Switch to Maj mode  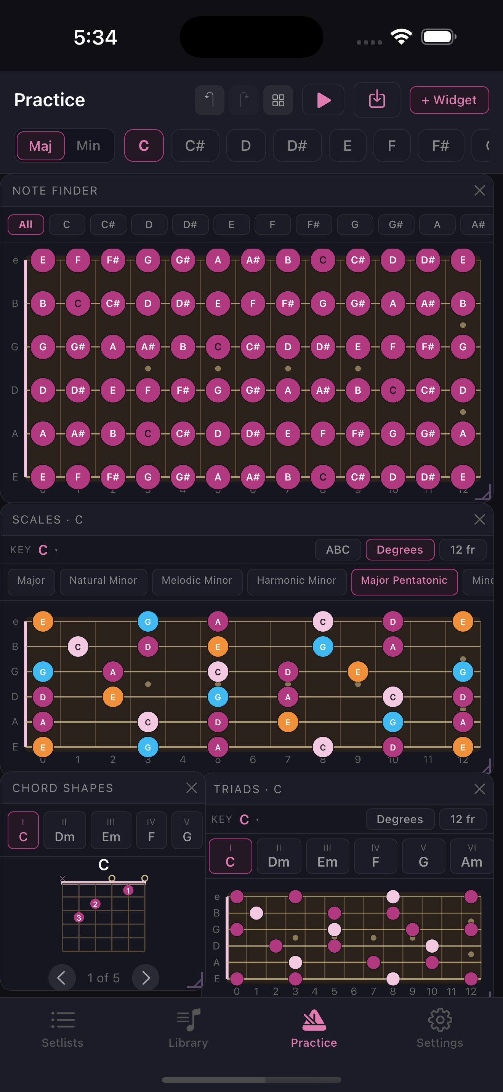pos(41,146)
